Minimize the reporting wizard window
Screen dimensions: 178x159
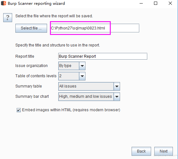141,4
